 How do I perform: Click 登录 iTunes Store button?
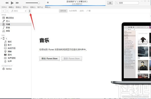72,58
